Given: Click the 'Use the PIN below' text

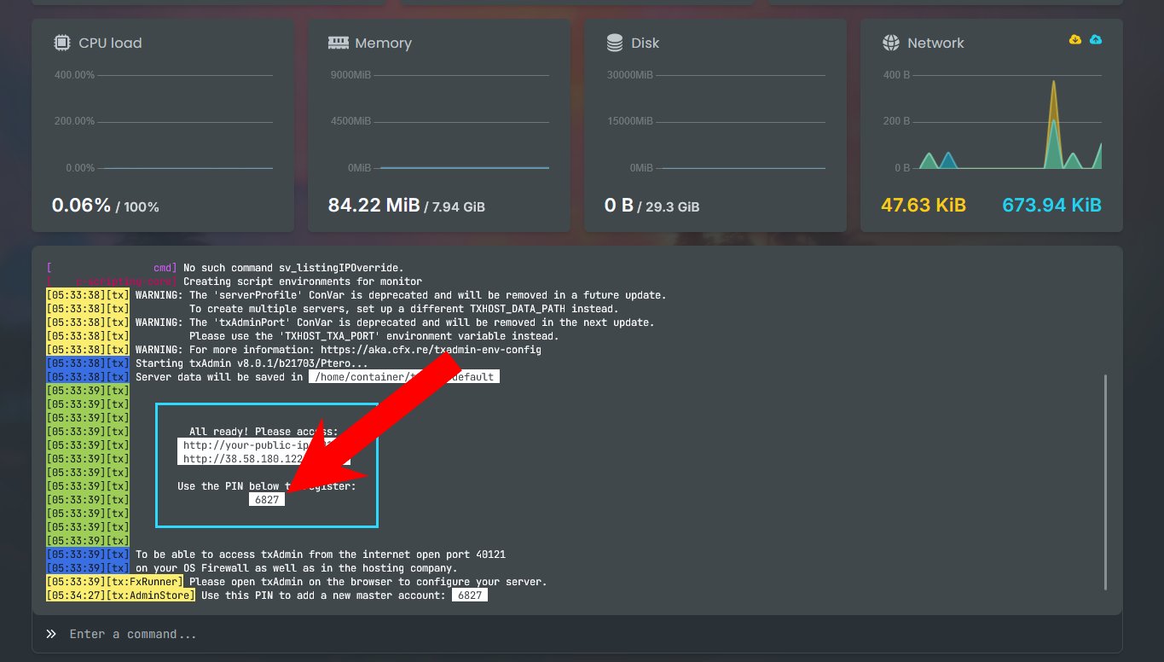Looking at the screenshot, I should [x=267, y=486].
